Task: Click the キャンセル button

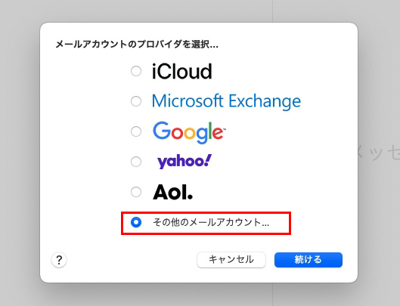Action: click(x=231, y=260)
